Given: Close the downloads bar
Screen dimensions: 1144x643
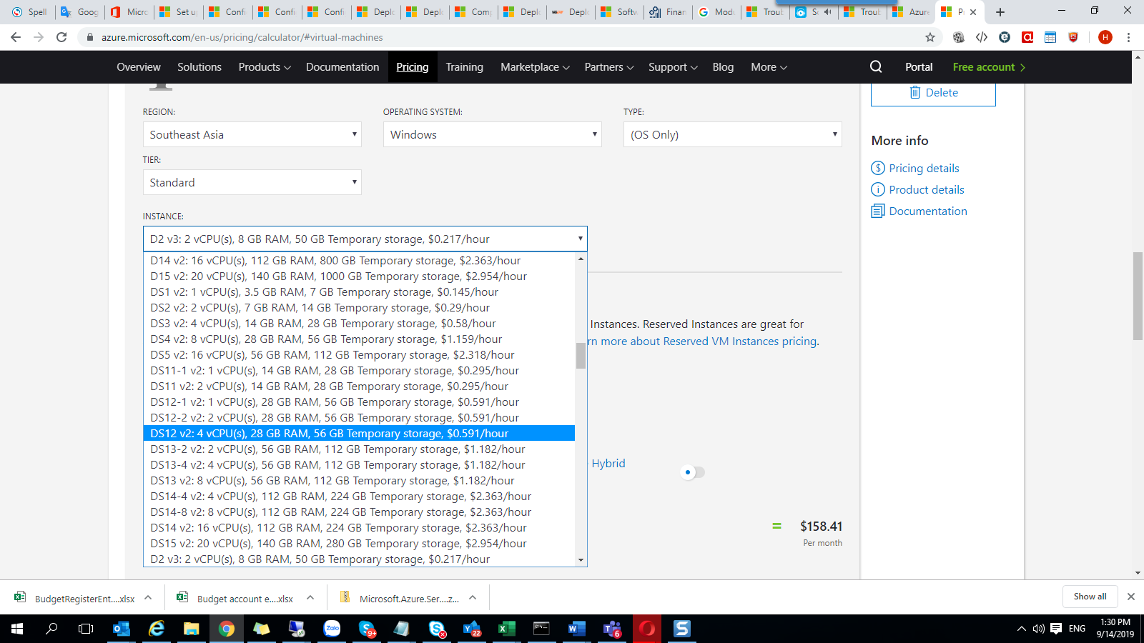Looking at the screenshot, I should pos(1130,597).
